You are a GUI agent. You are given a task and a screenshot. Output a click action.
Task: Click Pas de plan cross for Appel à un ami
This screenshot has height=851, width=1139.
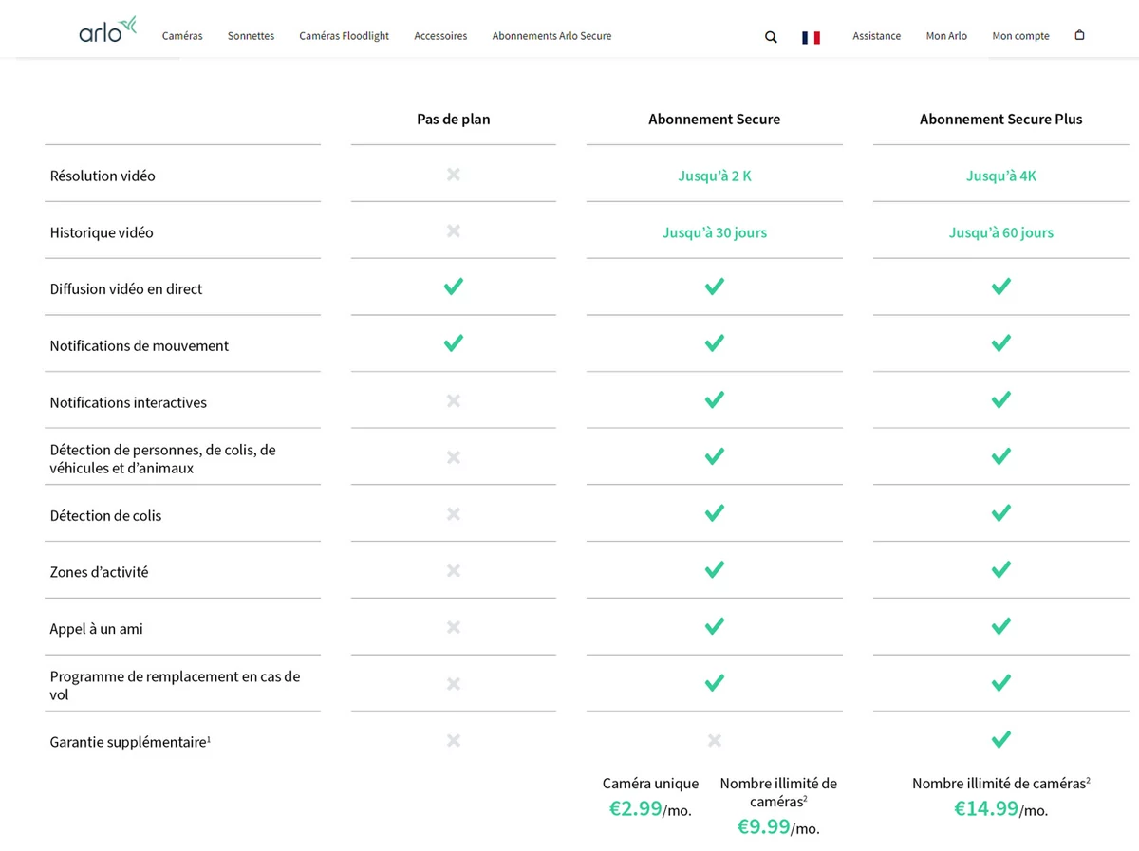click(x=454, y=627)
